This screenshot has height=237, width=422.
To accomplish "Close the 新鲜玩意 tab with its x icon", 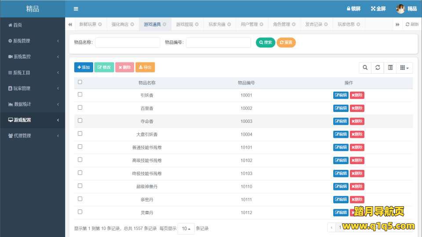I will pyautogui.click(x=100, y=25).
